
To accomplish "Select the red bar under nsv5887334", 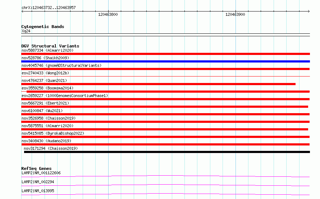I will 165,54.
